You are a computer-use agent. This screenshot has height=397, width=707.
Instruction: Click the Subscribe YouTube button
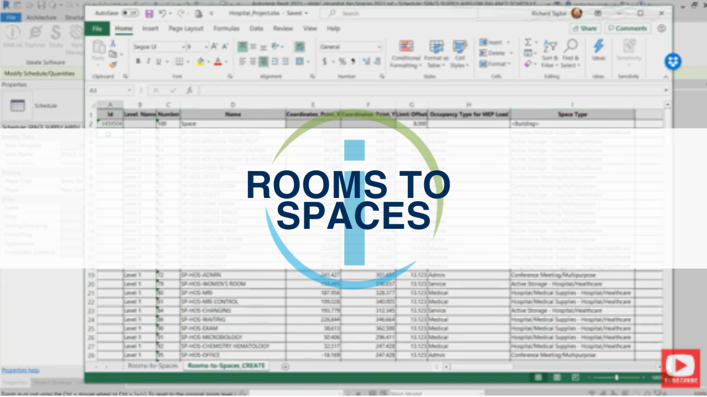[x=680, y=367]
